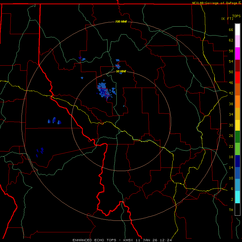This screenshot has height=242, width=242.
Task: Click the [K FT] units label
Action: 227,19
